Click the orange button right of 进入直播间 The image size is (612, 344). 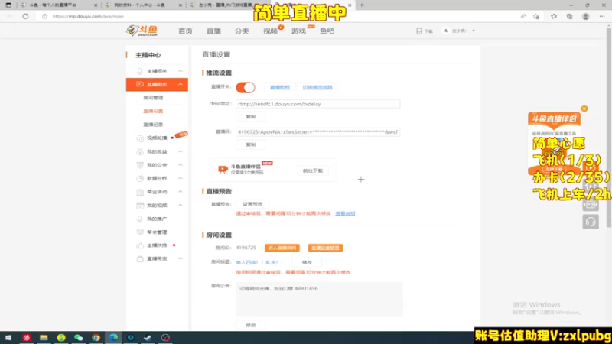pos(325,248)
